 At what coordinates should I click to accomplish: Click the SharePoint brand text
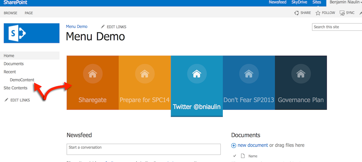pos(15,2)
